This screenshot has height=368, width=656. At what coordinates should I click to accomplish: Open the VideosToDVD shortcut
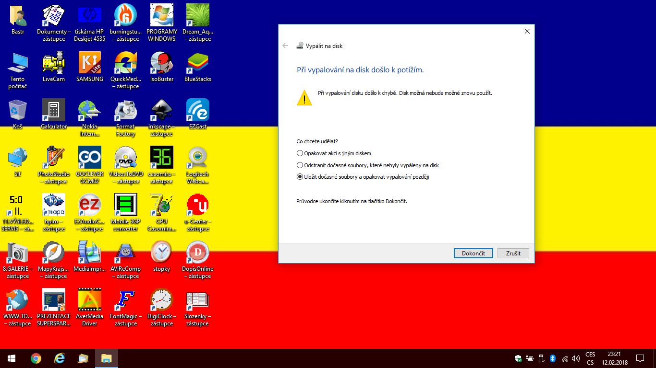(125, 163)
